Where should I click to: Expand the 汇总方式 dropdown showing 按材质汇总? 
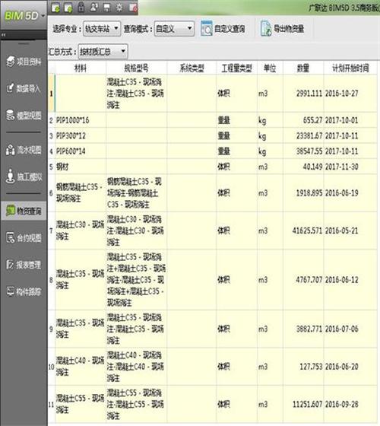[x=103, y=52]
